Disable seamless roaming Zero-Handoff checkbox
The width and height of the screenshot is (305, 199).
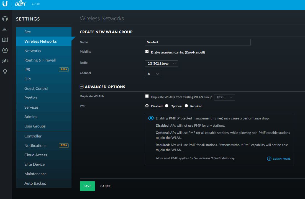(x=147, y=52)
